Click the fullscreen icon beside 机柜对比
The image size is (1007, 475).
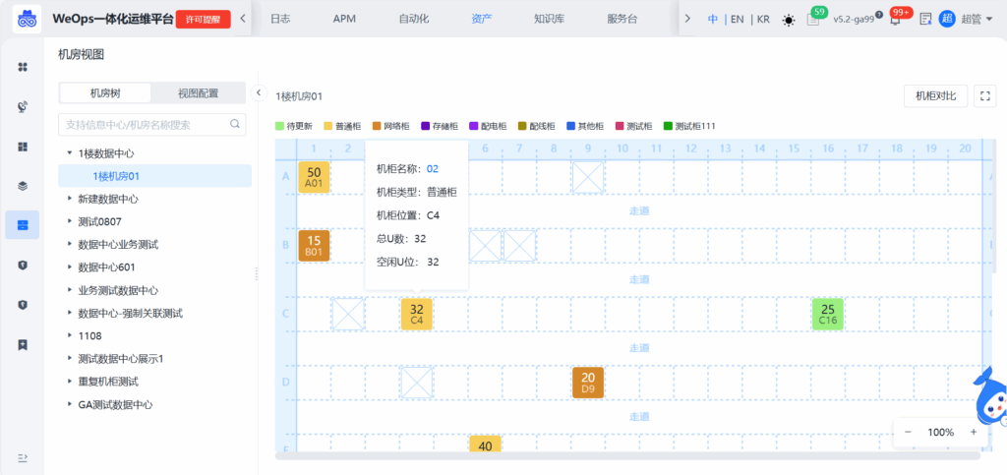(985, 95)
